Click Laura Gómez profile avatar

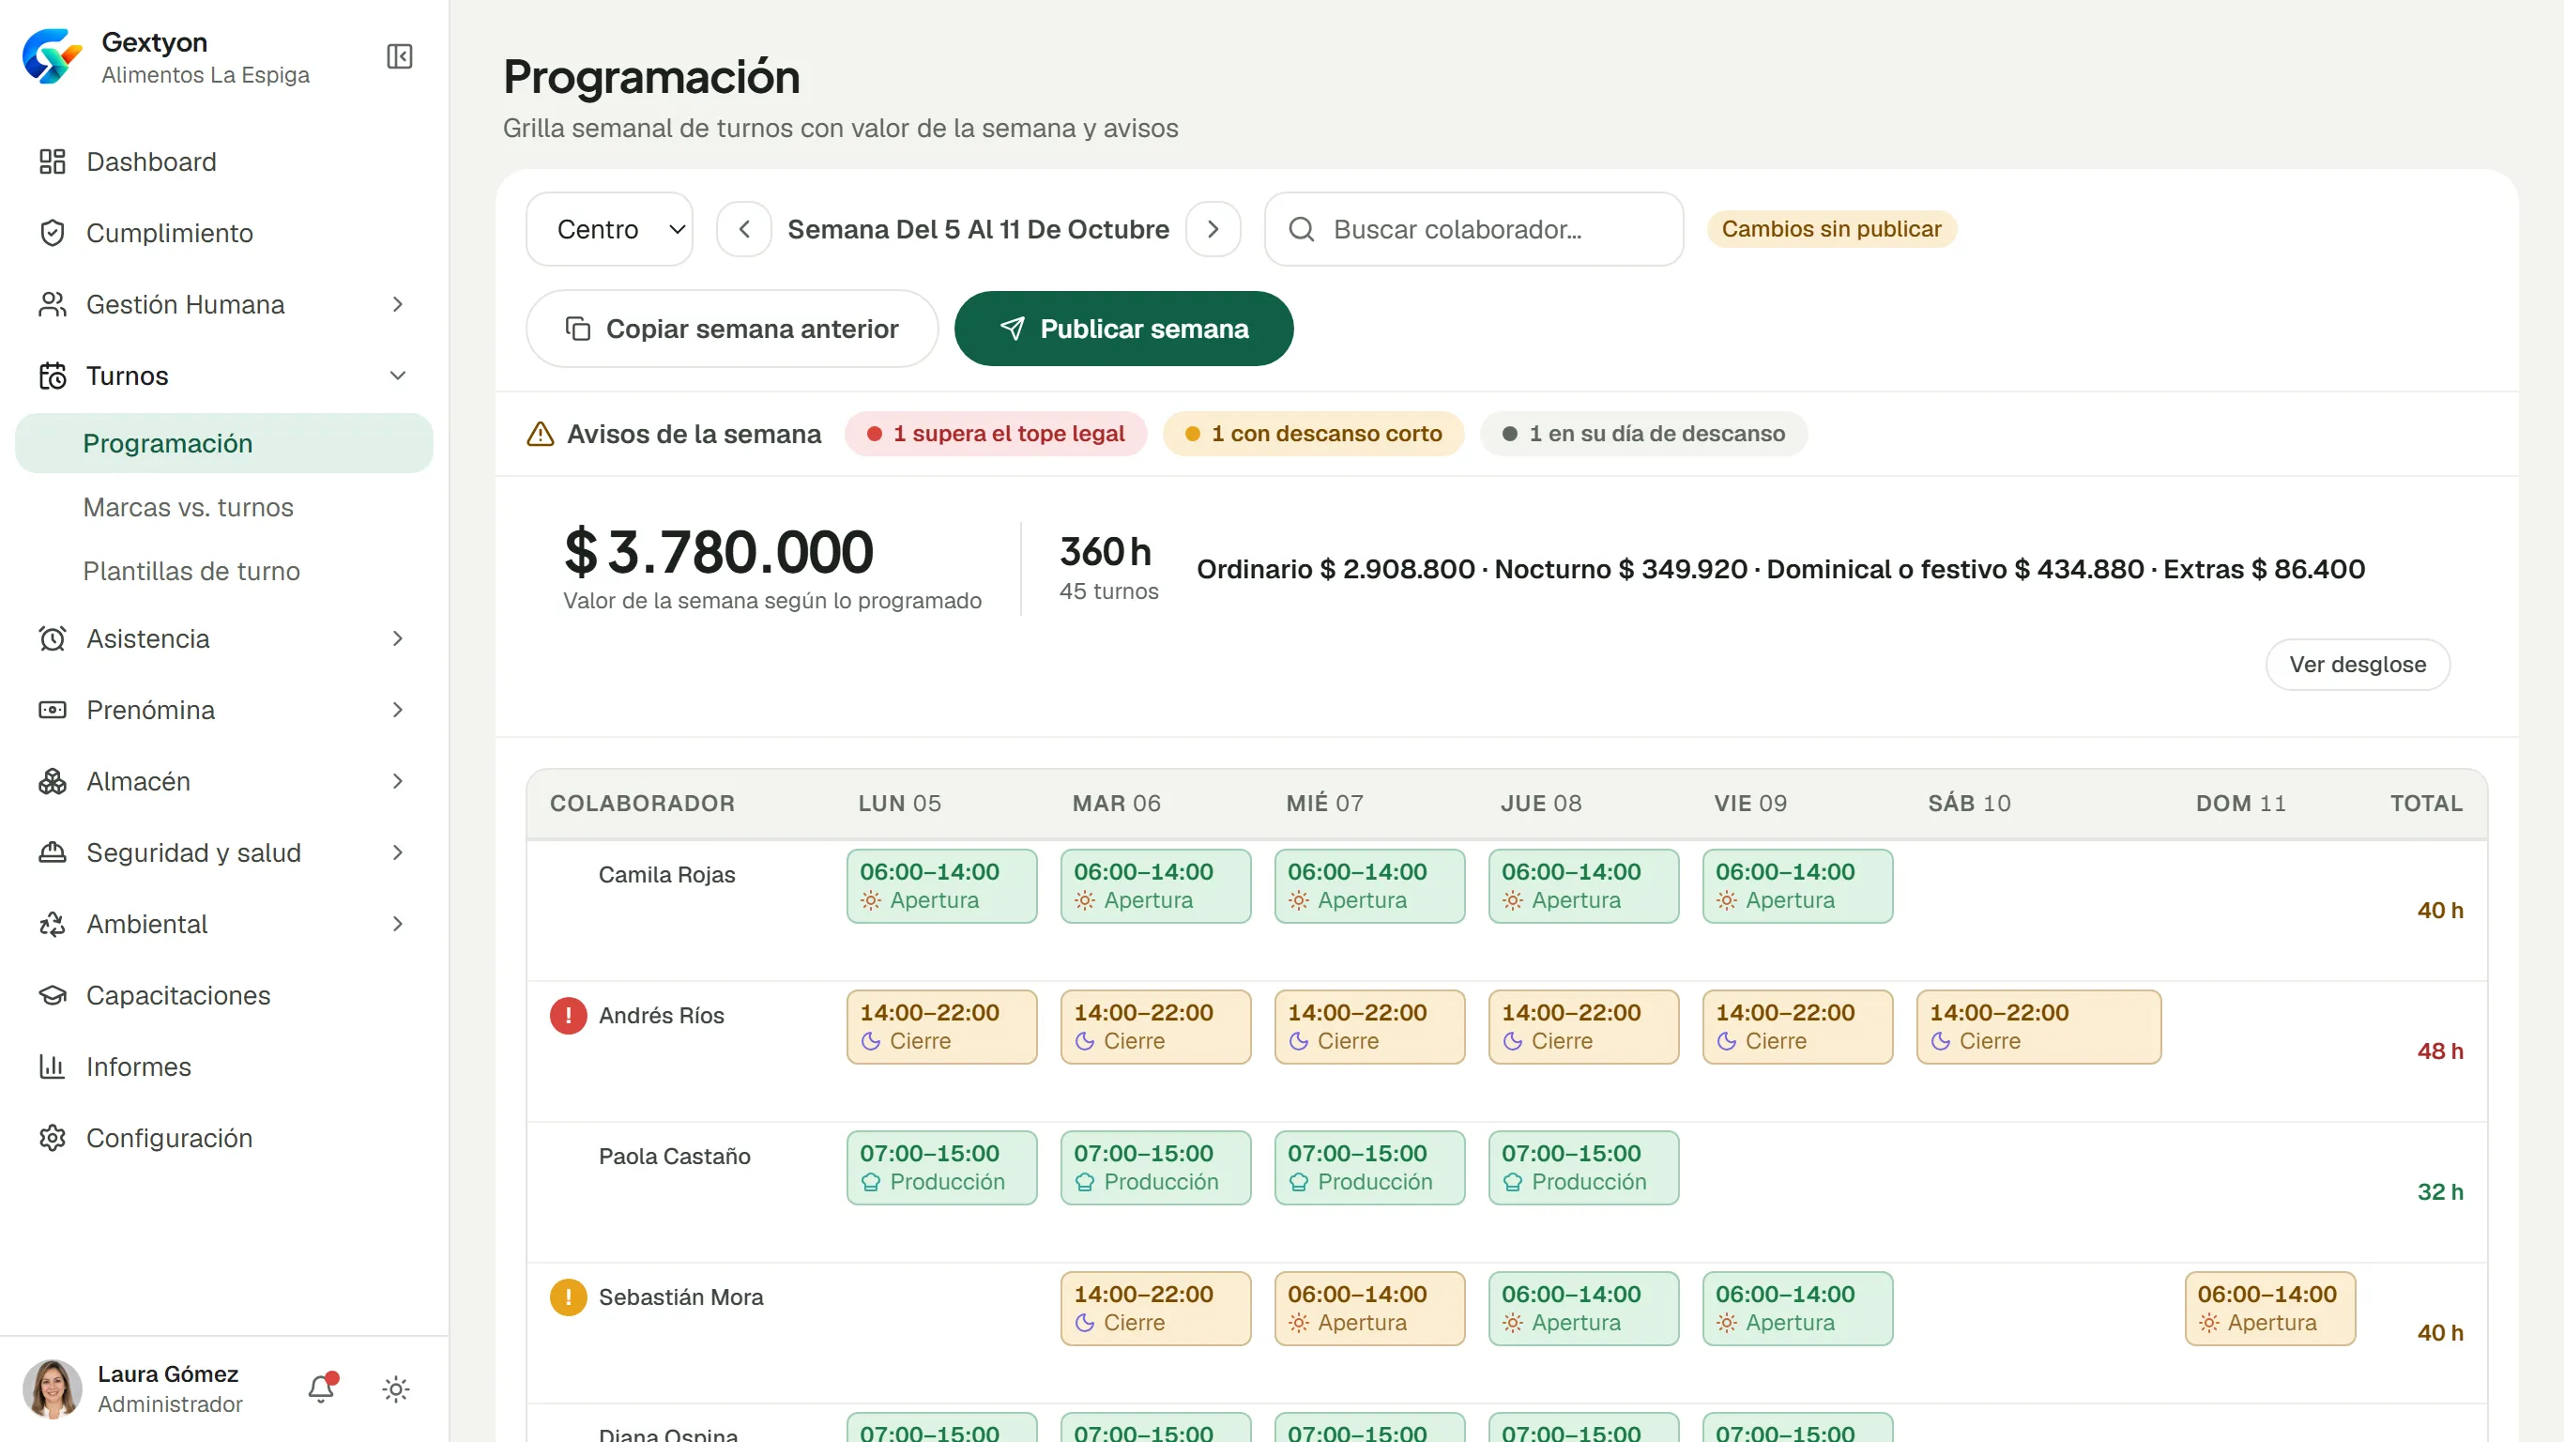(x=52, y=1388)
